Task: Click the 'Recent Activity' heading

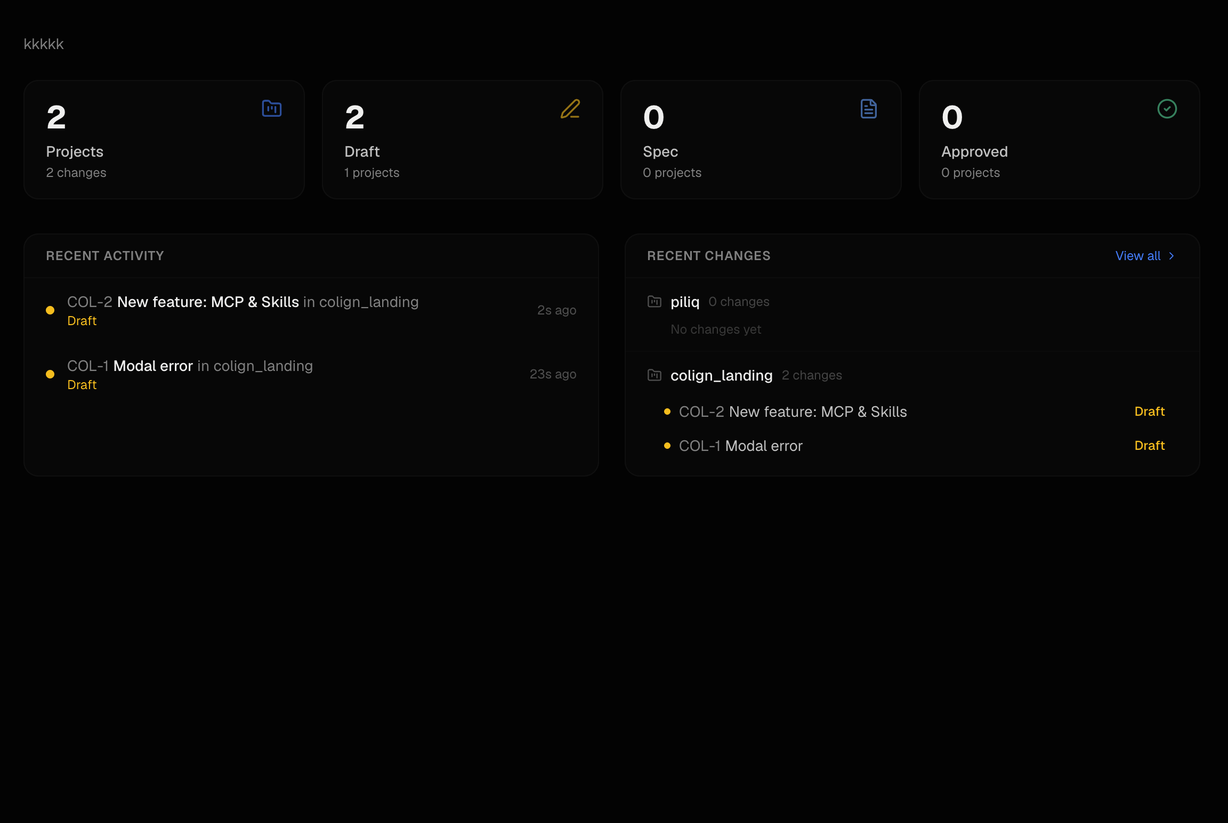Action: coord(105,256)
